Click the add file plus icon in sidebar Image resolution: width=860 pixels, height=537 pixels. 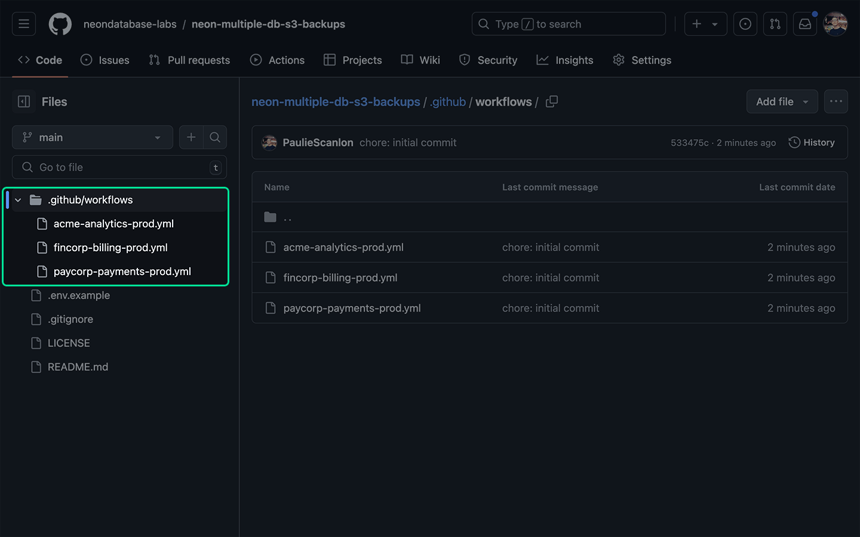[x=191, y=137]
